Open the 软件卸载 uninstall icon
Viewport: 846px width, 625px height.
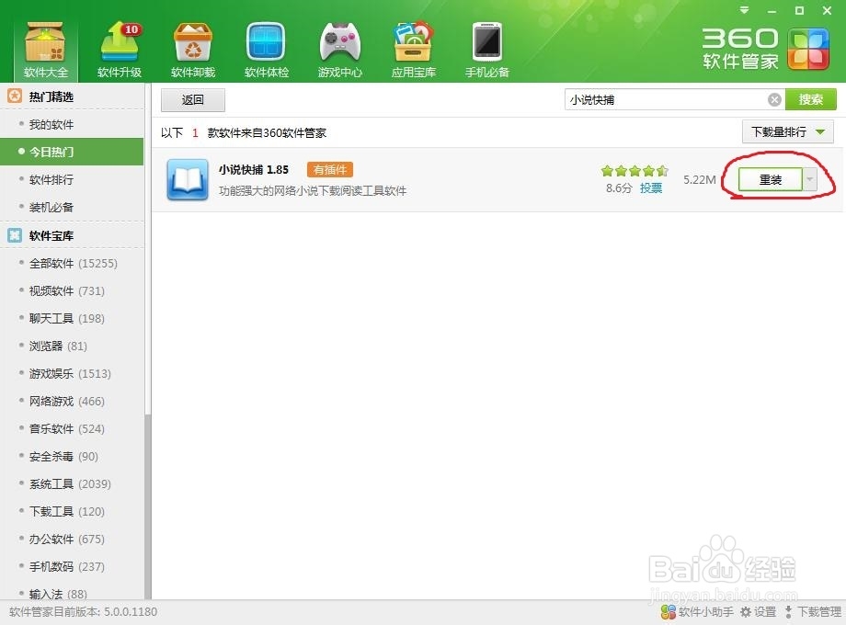tap(192, 50)
